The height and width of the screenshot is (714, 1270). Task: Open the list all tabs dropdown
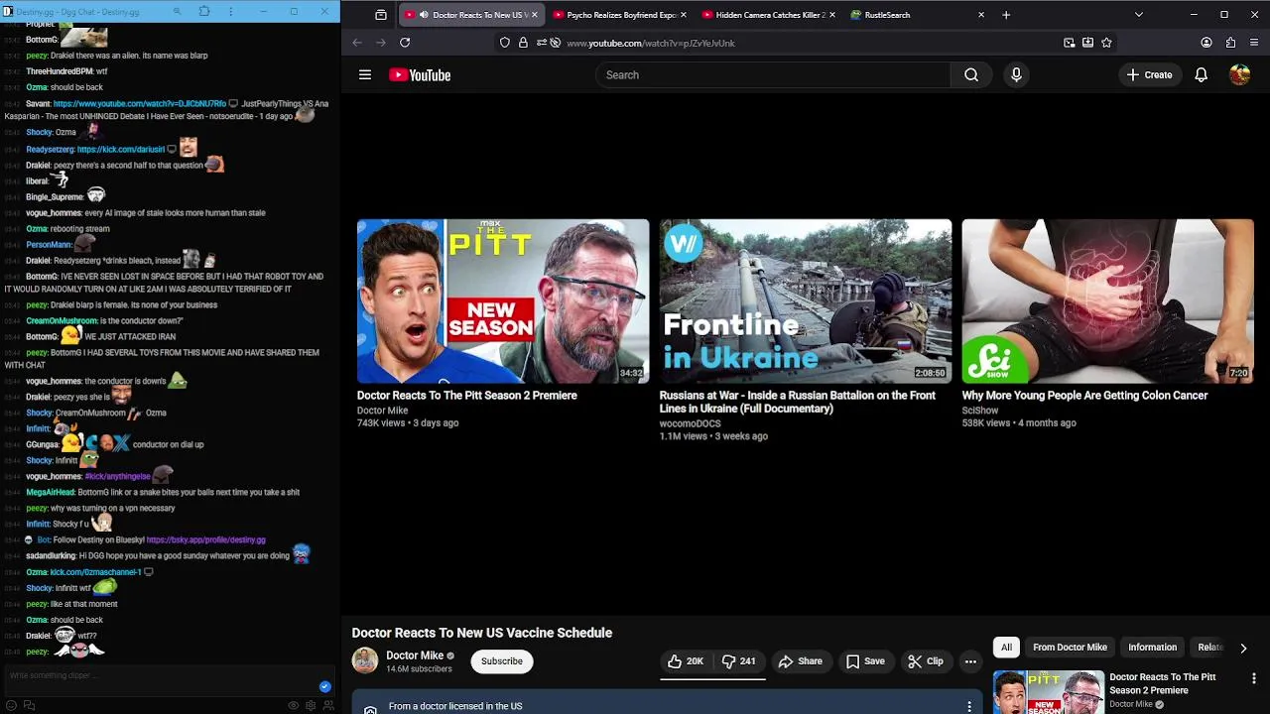(1138, 15)
